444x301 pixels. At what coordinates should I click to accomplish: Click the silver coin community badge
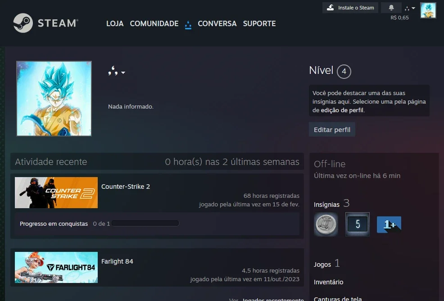326,224
